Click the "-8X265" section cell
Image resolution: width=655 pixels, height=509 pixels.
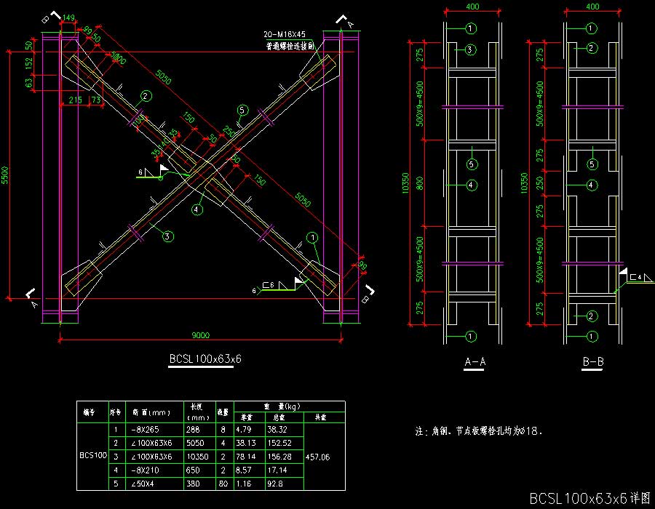[x=145, y=429]
